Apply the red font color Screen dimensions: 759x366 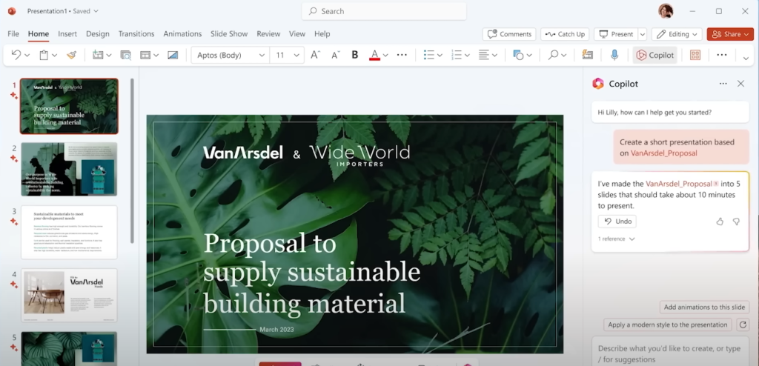point(374,55)
